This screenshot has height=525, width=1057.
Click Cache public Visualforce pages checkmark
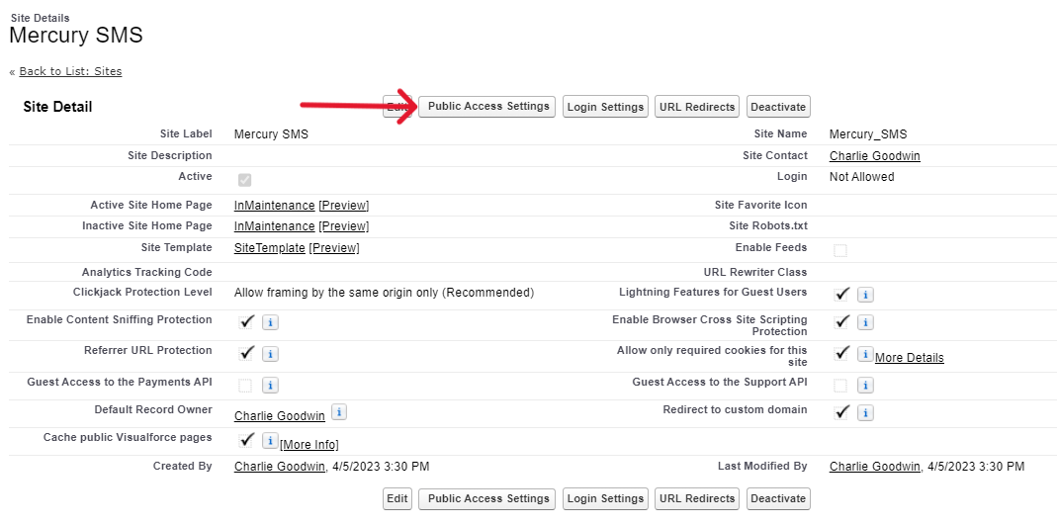click(x=246, y=440)
